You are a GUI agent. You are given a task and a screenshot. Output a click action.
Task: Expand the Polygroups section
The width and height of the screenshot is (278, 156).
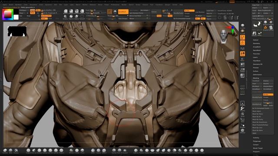[257, 141]
